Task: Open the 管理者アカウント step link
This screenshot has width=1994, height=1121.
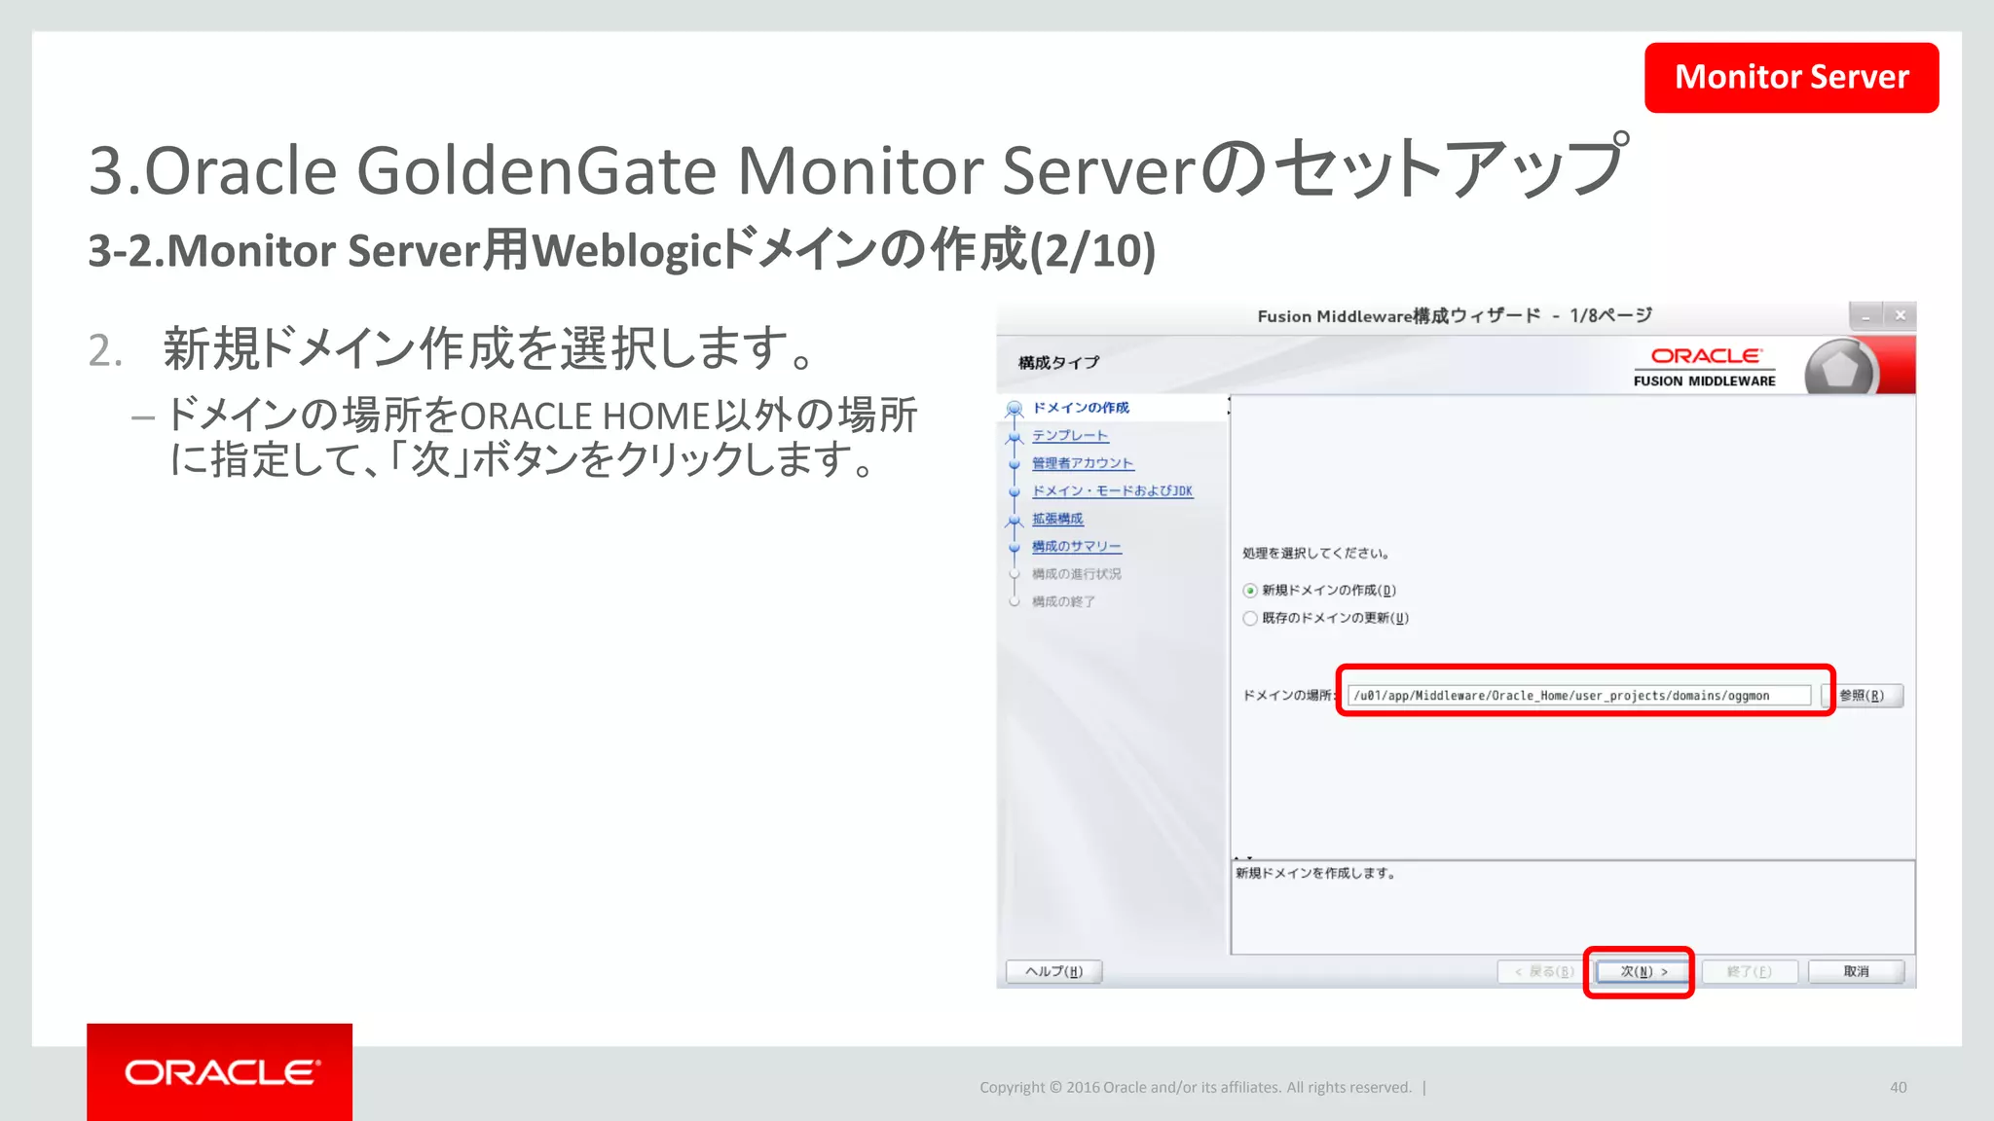Action: [x=1083, y=463]
